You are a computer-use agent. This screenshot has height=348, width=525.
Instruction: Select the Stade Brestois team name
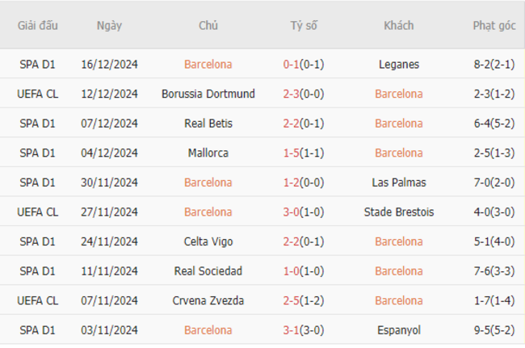[399, 212]
